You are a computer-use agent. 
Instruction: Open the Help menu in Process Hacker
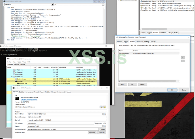pos(29,62)
